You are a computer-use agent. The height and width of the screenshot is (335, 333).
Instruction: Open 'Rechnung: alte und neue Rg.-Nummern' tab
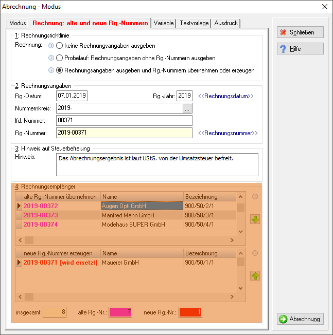pyautogui.click(x=90, y=23)
